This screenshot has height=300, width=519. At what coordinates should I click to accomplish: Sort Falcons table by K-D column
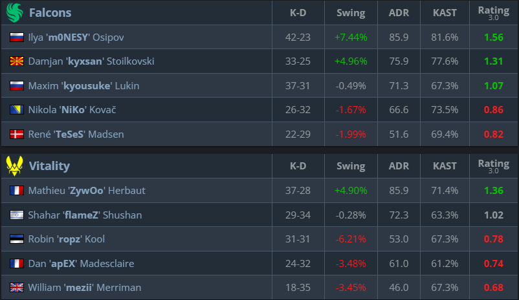tap(298, 13)
